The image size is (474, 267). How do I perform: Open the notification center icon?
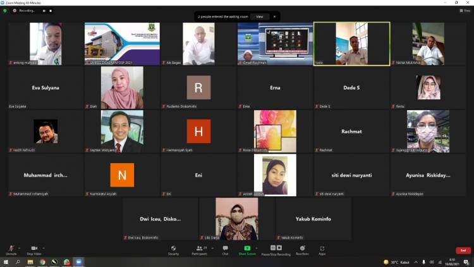pyautogui.click(x=466, y=262)
